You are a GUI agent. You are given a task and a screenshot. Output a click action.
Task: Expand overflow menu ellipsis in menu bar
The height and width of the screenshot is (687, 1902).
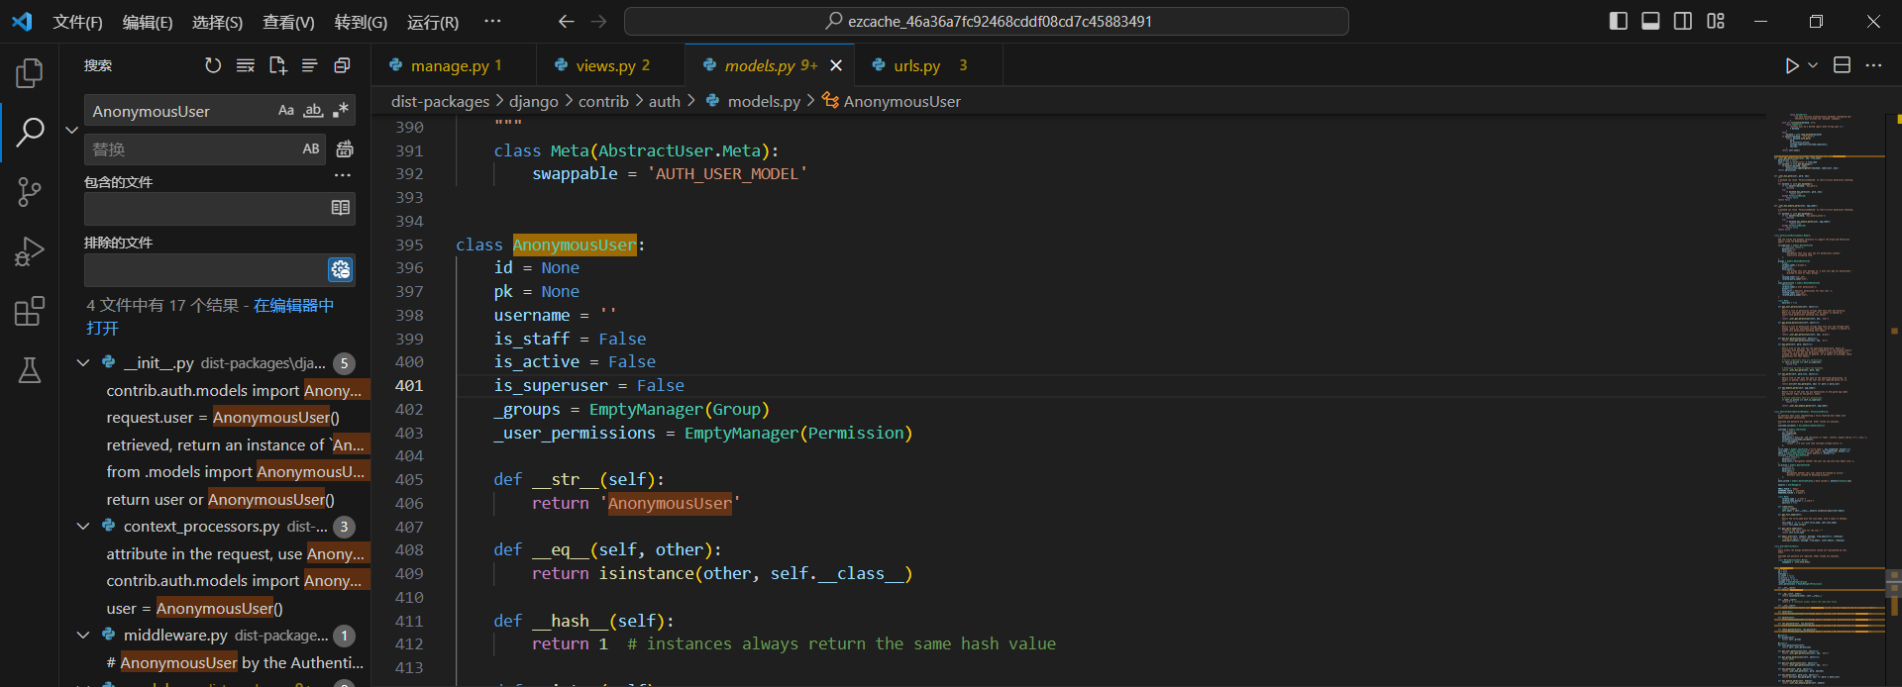(x=492, y=21)
